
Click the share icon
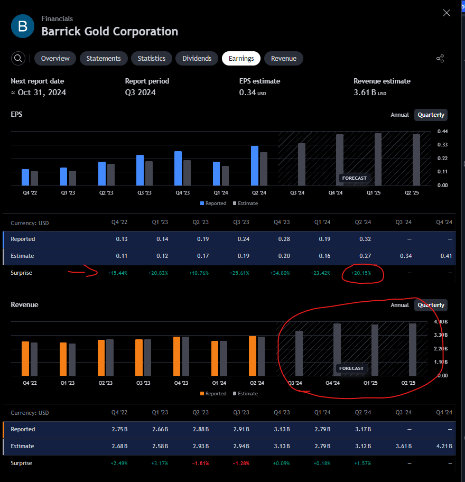440,59
